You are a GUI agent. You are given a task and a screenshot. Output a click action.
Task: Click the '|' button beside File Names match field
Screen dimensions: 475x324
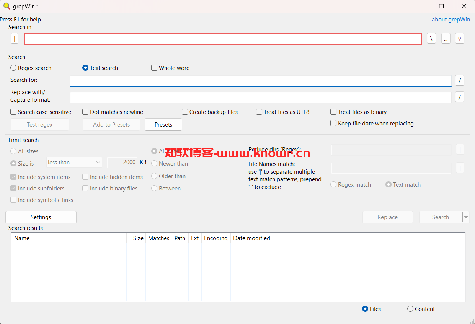click(460, 168)
